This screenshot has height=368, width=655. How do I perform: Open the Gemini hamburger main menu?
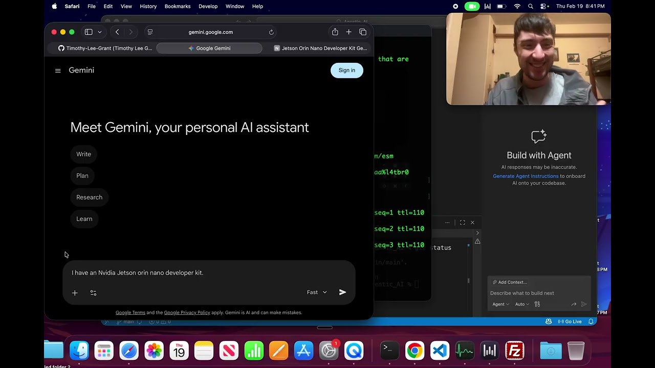click(58, 71)
